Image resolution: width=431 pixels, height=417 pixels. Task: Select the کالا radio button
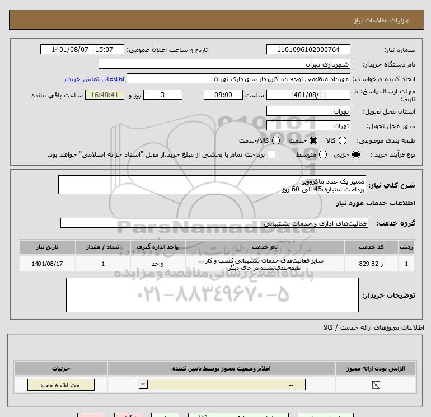(342, 140)
